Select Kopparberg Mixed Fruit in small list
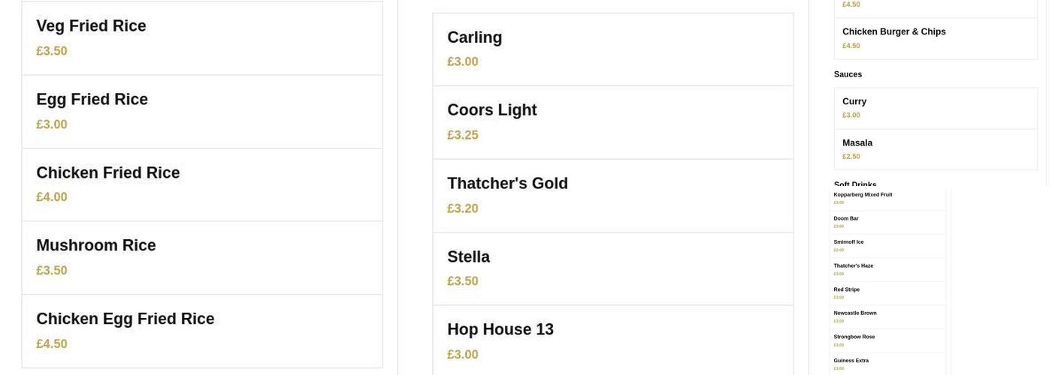 click(x=887, y=199)
